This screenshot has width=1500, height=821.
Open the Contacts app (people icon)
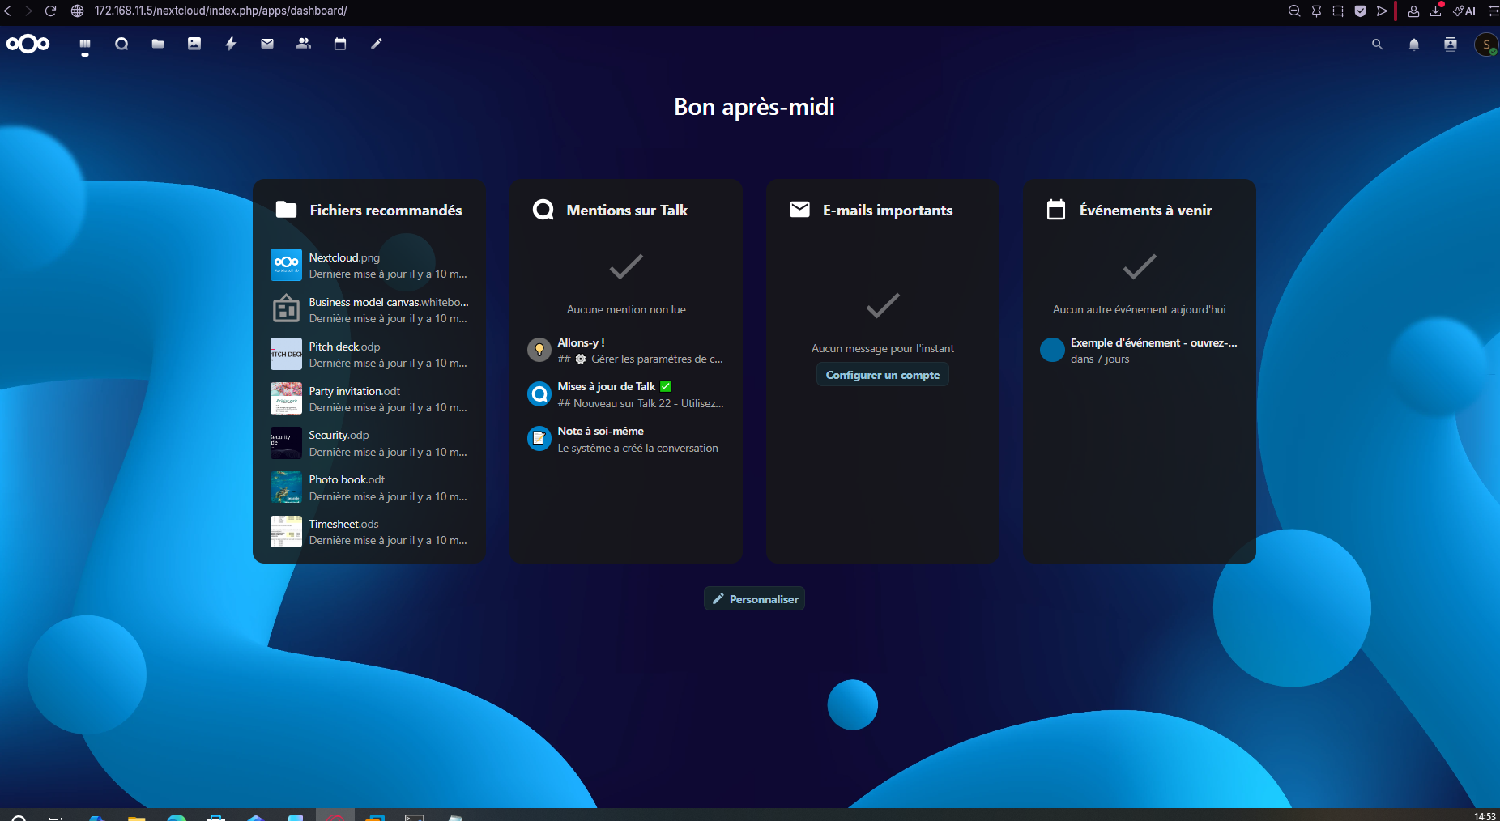pos(304,45)
